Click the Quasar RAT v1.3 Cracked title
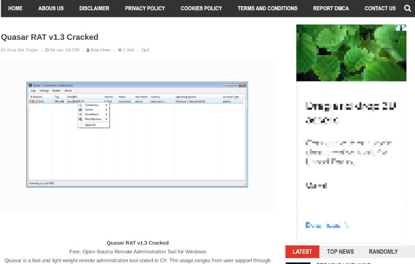This screenshot has width=415, height=264. pos(49,37)
